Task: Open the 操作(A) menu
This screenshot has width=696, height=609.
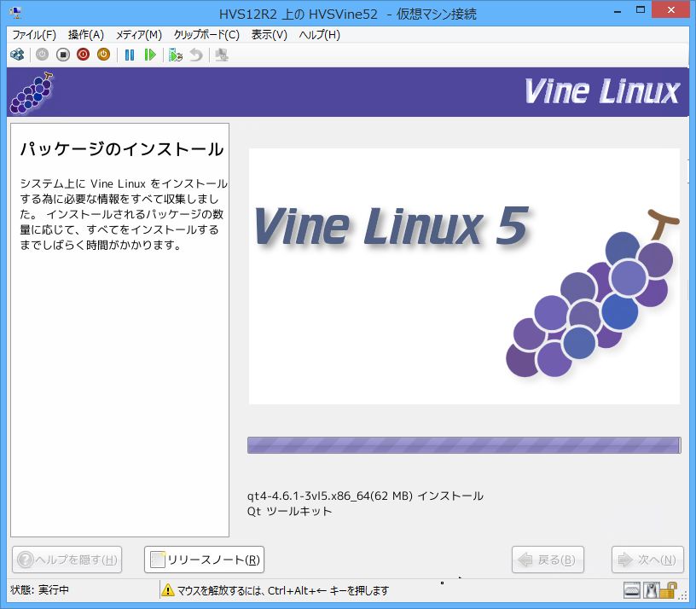Action: (86, 35)
